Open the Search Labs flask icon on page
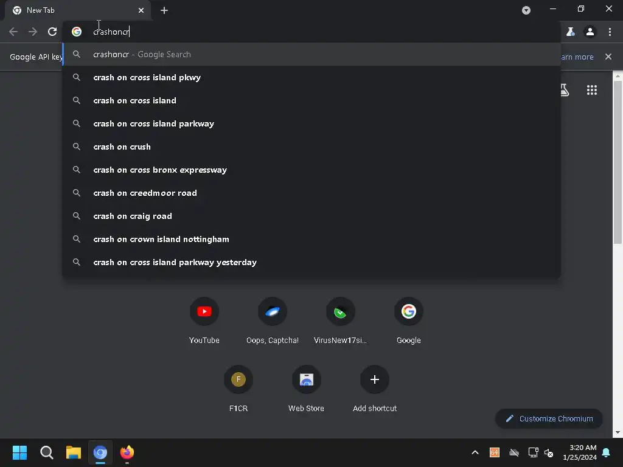The width and height of the screenshot is (623, 467). tap(564, 90)
